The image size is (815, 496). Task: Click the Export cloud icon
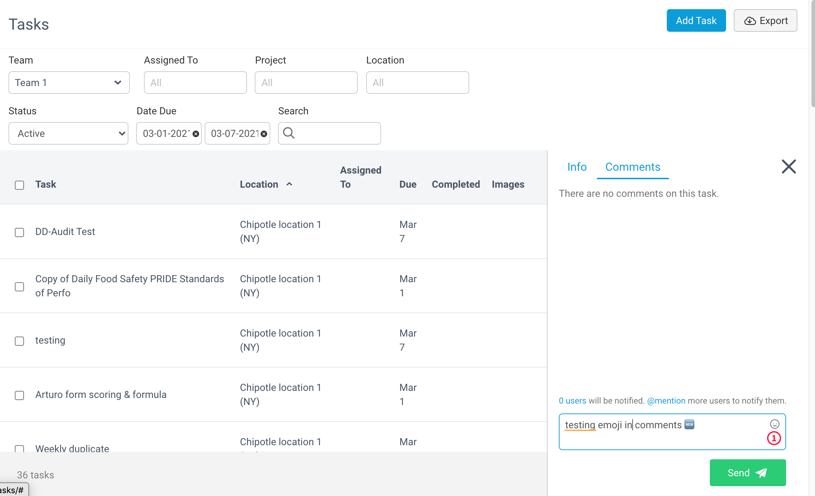[750, 20]
